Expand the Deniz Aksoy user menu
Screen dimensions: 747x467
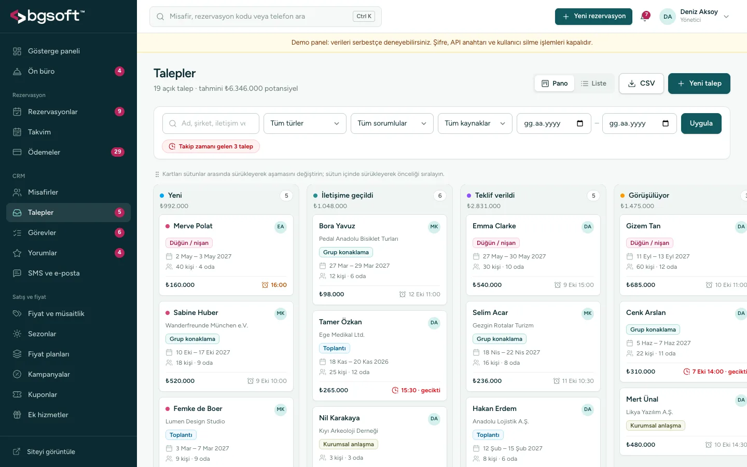point(695,17)
